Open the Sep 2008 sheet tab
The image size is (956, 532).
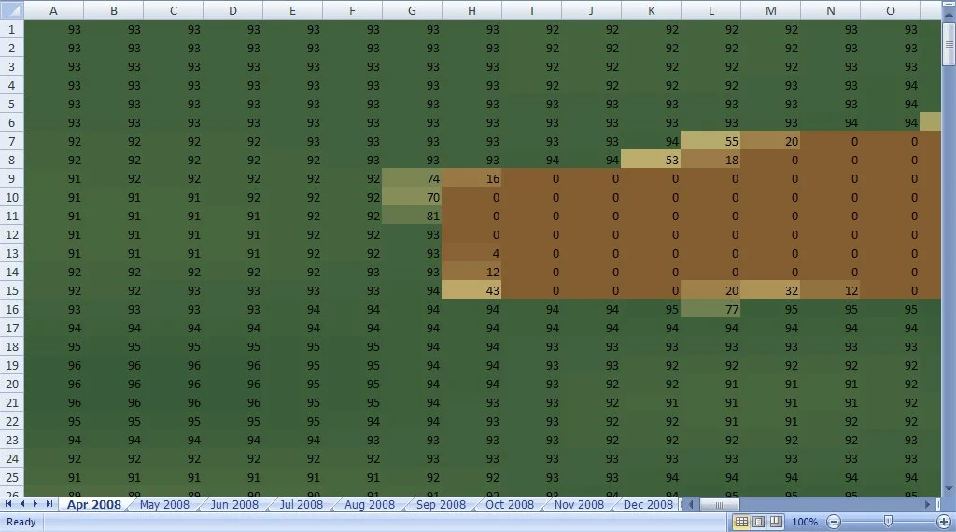(441, 505)
